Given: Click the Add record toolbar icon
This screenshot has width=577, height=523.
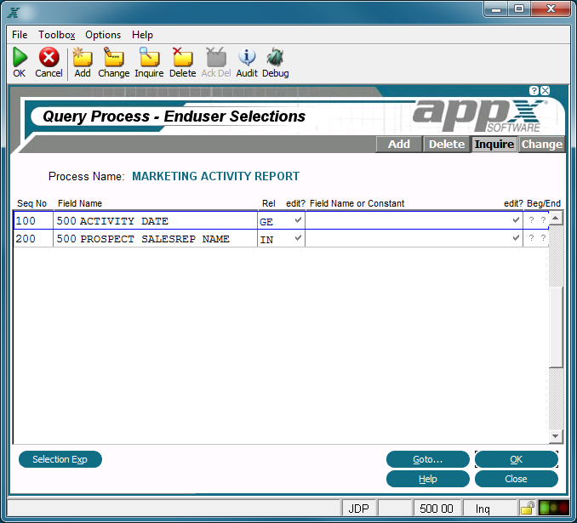Looking at the screenshot, I should tap(83, 57).
